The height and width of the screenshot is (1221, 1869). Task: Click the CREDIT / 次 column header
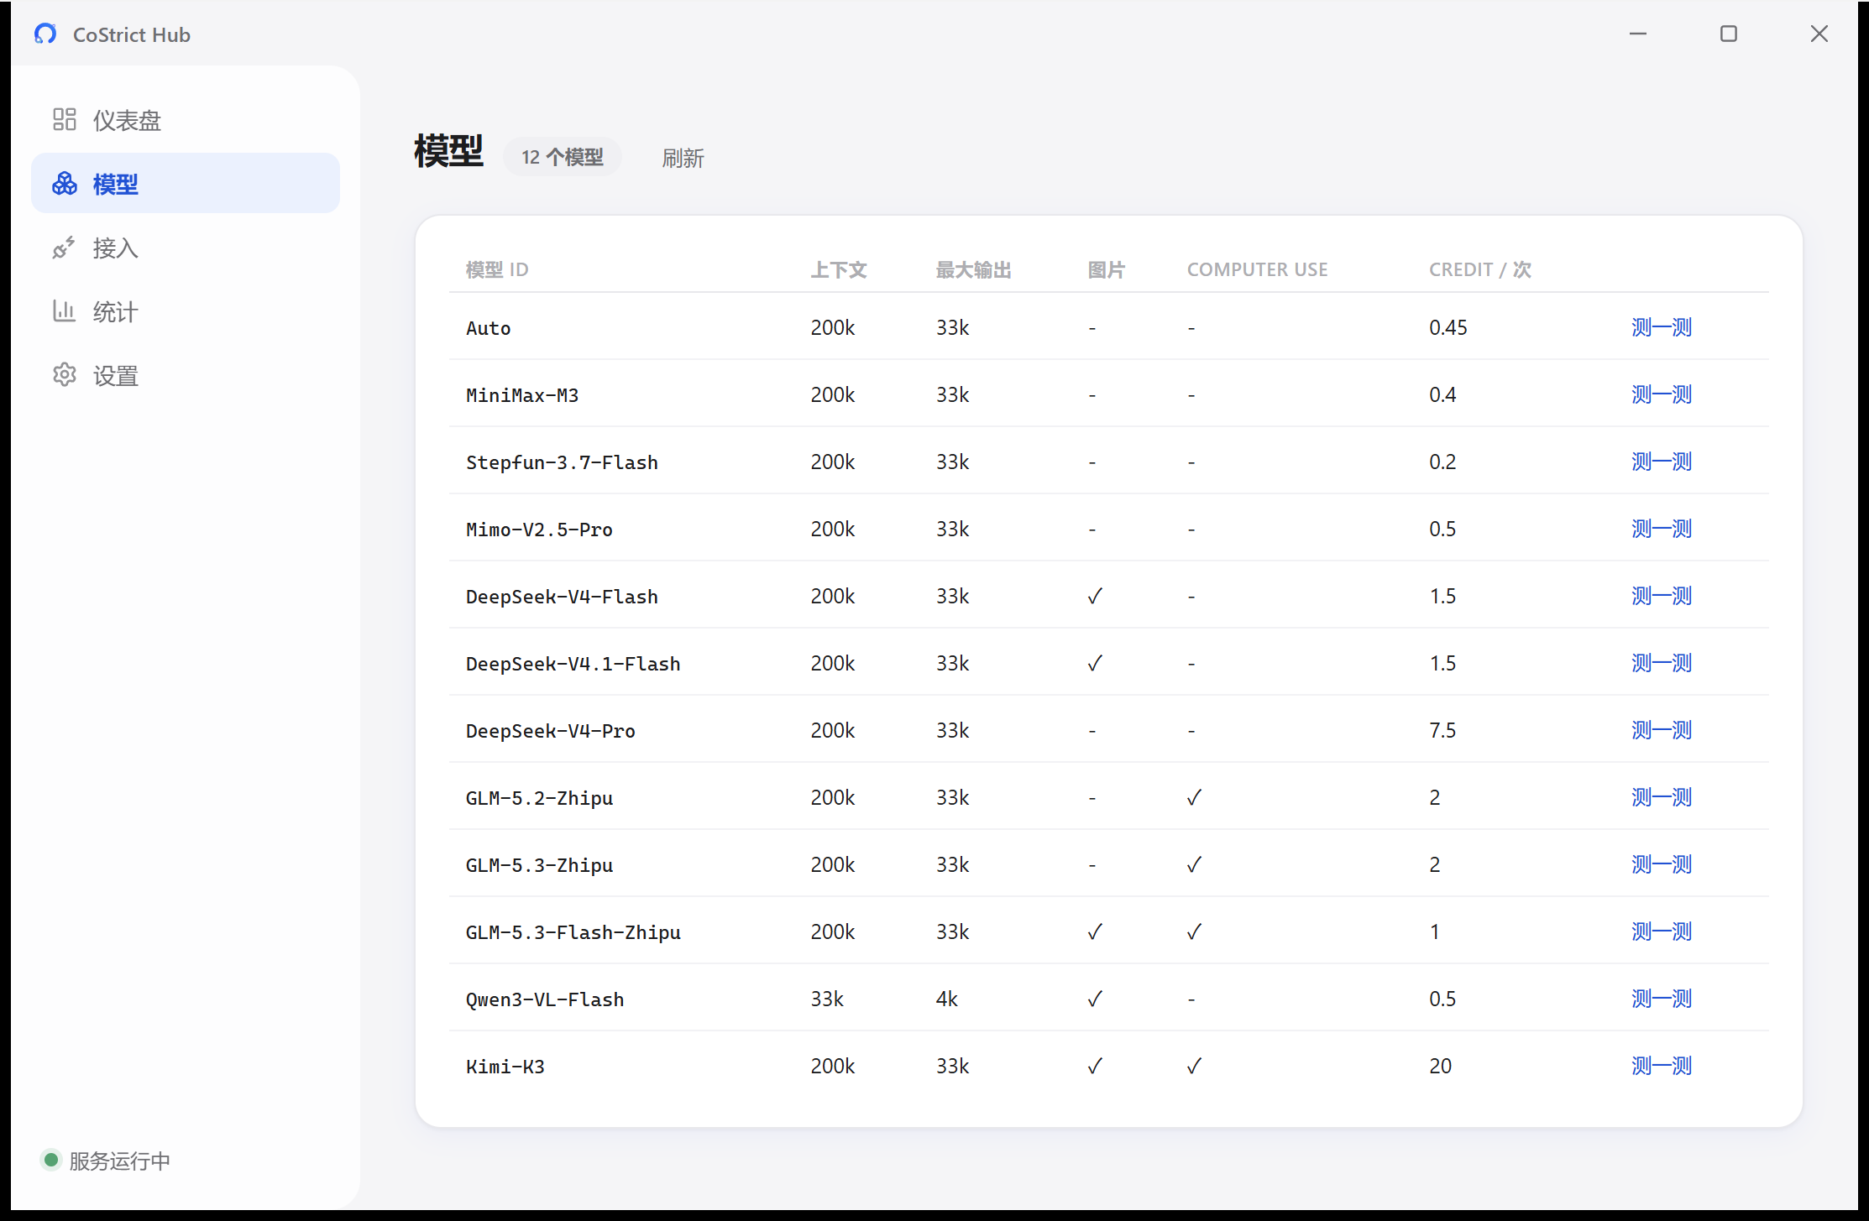(x=1480, y=269)
